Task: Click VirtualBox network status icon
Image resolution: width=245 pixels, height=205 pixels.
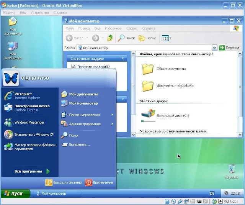Action: (186, 201)
